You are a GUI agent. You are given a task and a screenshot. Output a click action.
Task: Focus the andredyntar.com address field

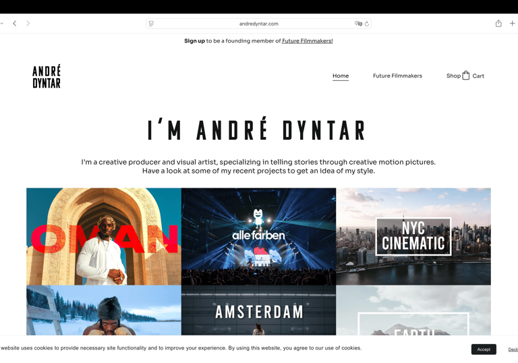[x=259, y=24]
